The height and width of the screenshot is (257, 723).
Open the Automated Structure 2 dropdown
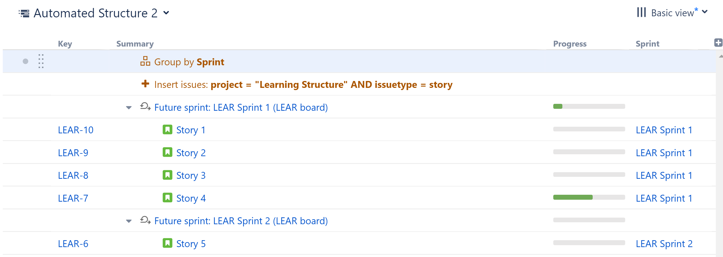[x=166, y=13]
